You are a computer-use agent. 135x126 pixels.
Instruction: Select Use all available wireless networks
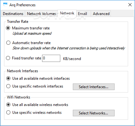pyautogui.click(x=8, y=105)
